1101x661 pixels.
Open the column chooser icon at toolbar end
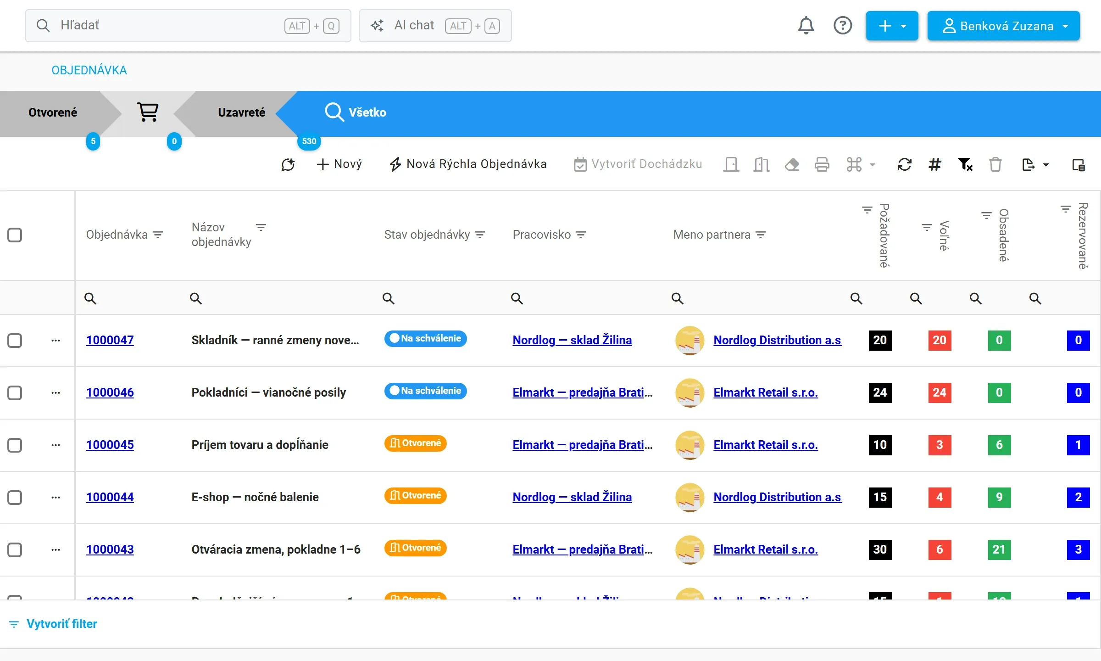pyautogui.click(x=1079, y=164)
